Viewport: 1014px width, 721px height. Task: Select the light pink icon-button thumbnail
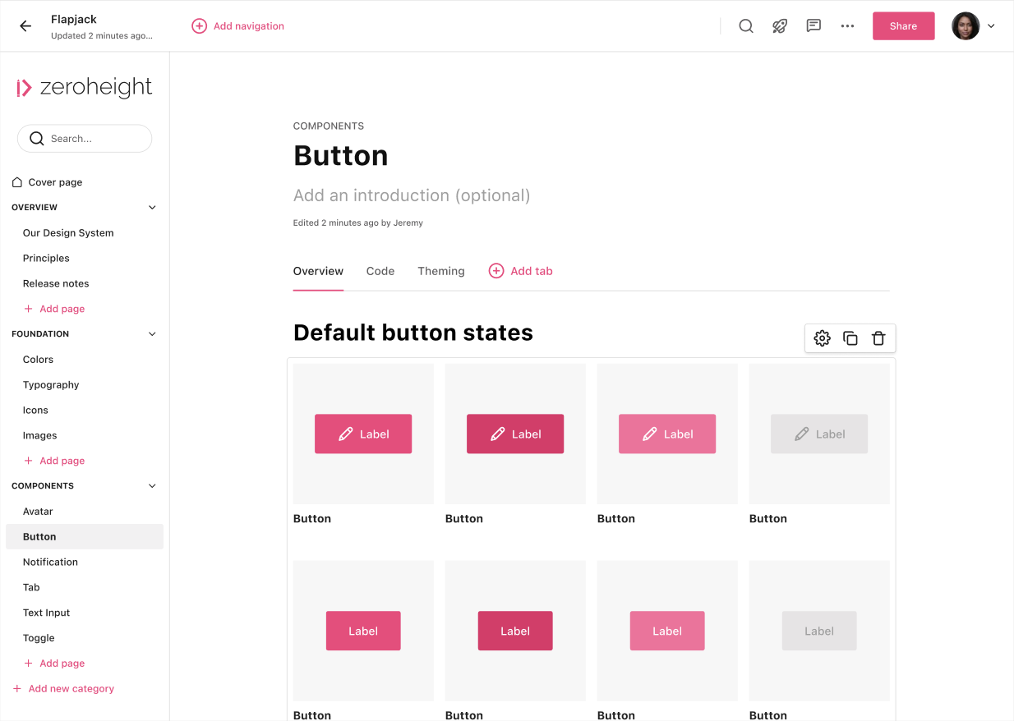click(667, 434)
